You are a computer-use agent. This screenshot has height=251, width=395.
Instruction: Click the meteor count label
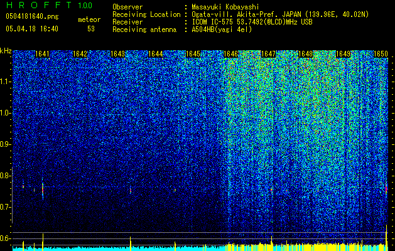[x=89, y=19]
